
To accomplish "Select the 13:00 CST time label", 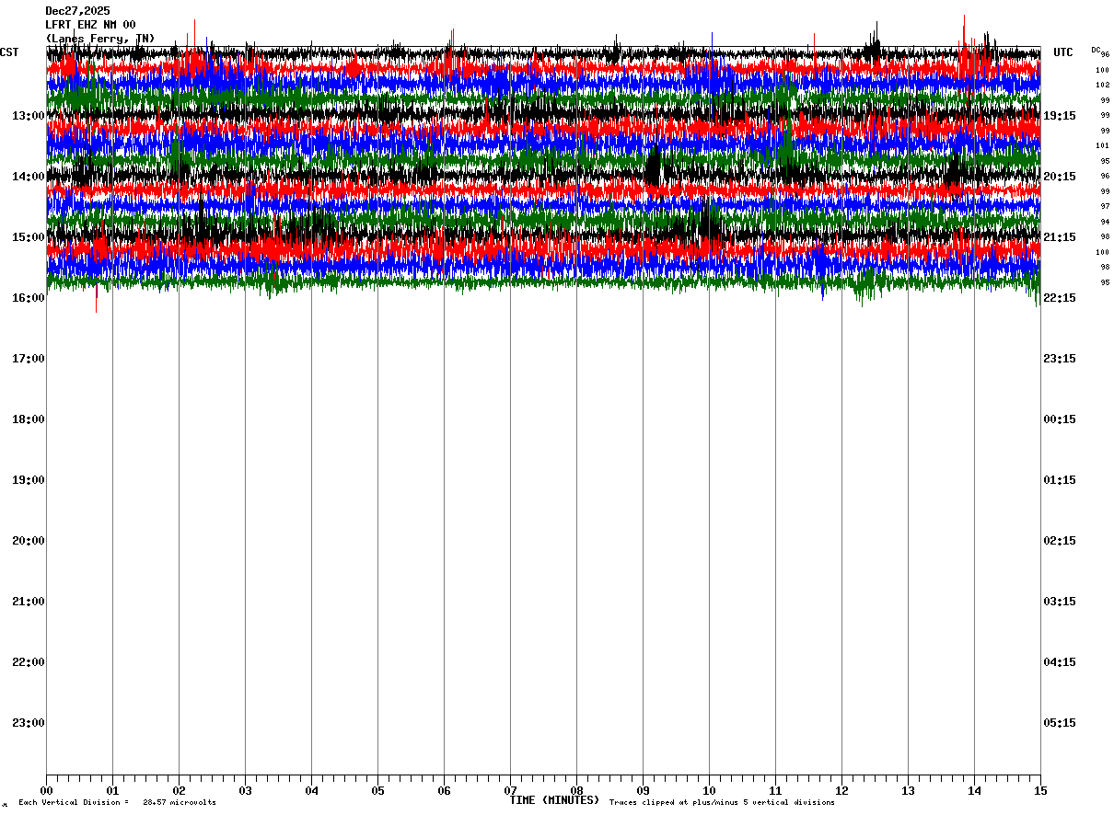I will pyautogui.click(x=29, y=116).
